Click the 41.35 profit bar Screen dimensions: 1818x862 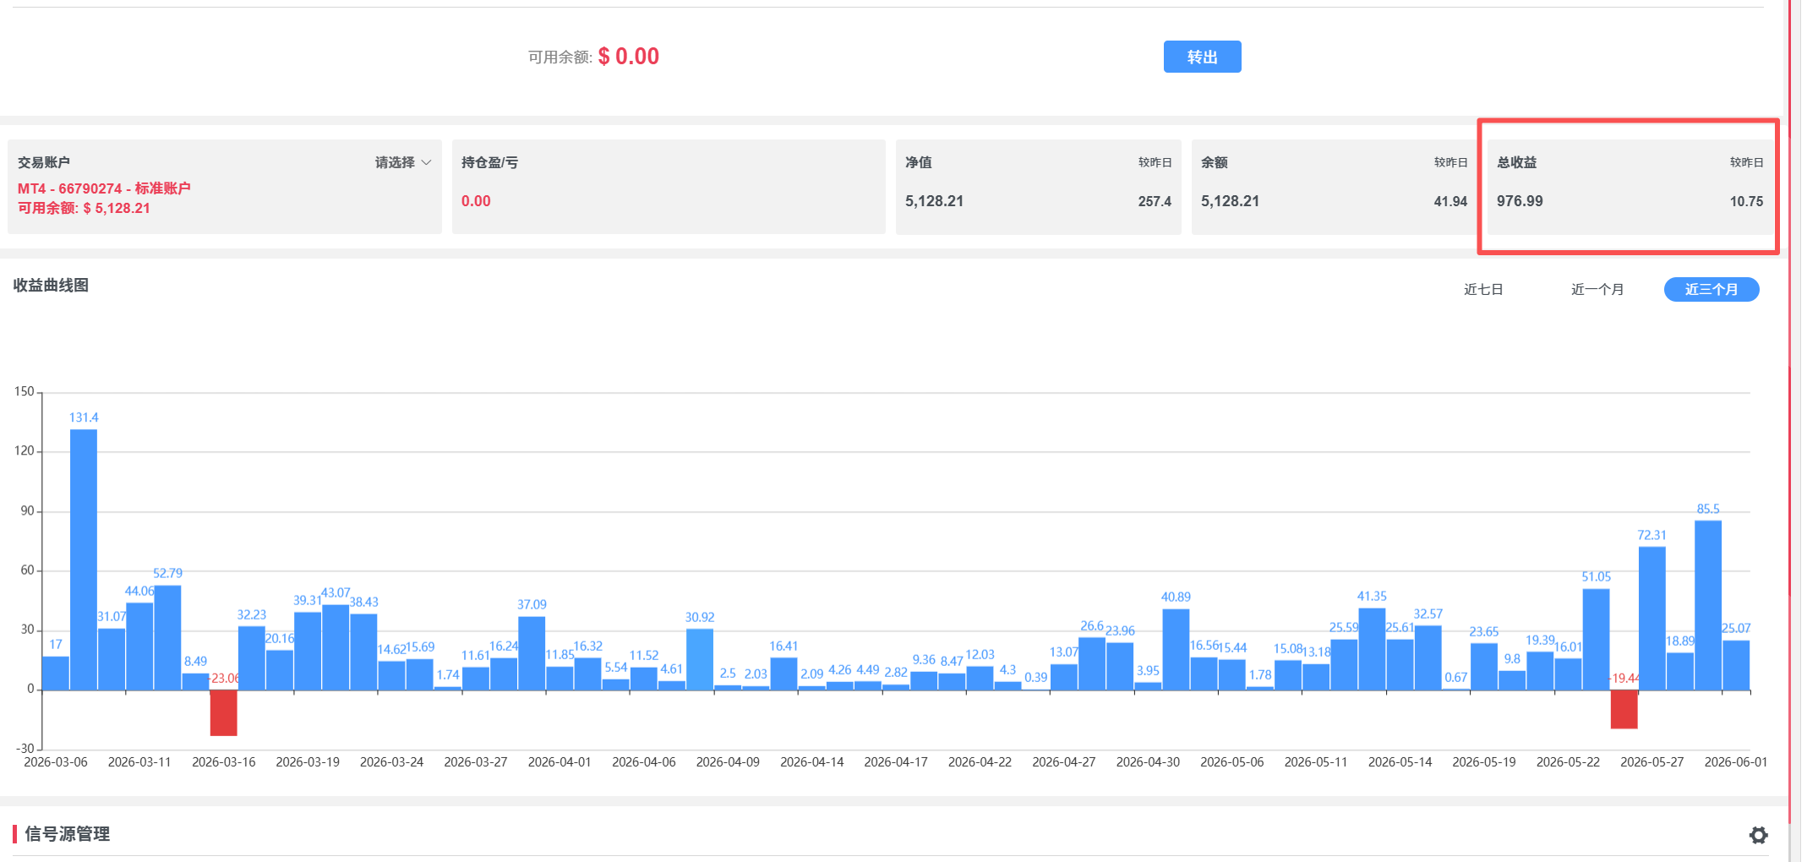pos(1372,649)
